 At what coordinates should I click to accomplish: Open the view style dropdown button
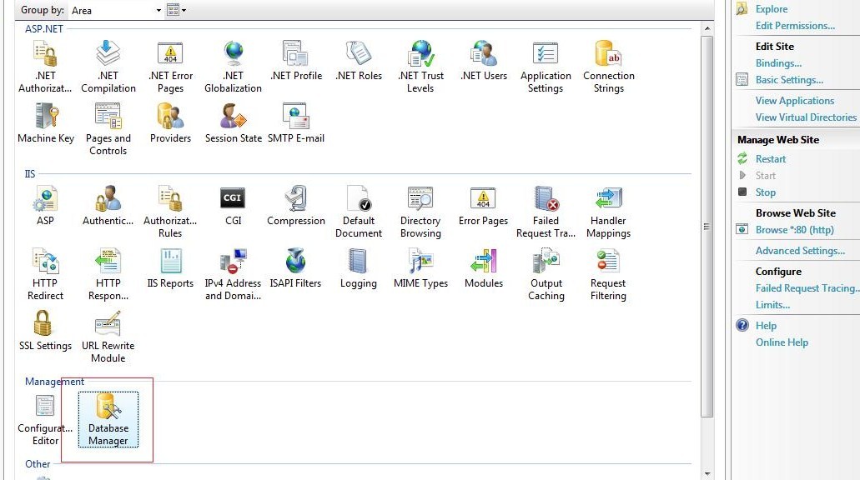[177, 10]
